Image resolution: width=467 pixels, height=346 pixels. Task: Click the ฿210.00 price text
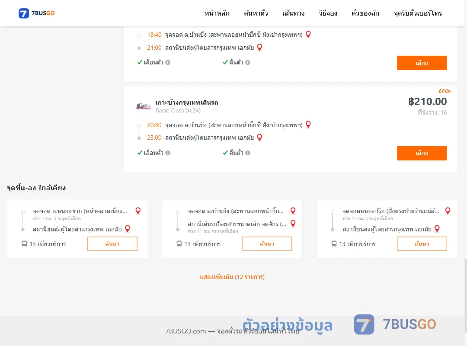427,102
